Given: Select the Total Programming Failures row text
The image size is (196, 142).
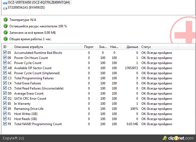Looking at the screenshot, I should 34,78.
